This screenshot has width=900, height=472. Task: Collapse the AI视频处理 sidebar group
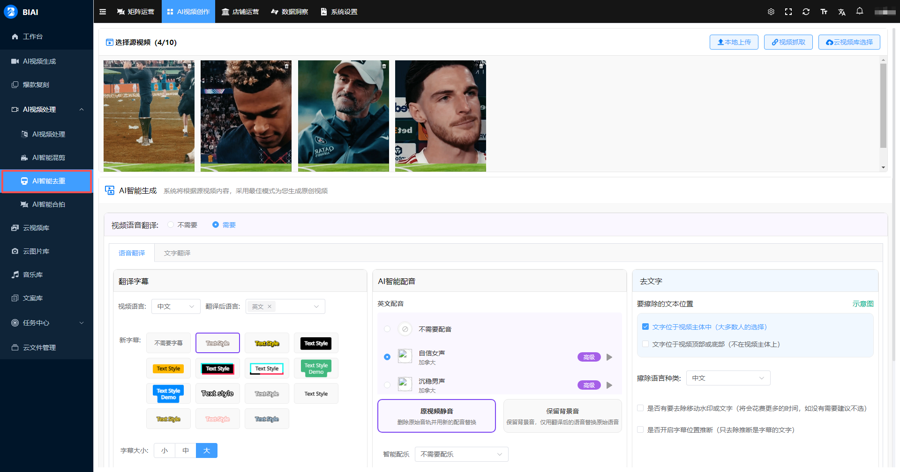pyautogui.click(x=82, y=109)
